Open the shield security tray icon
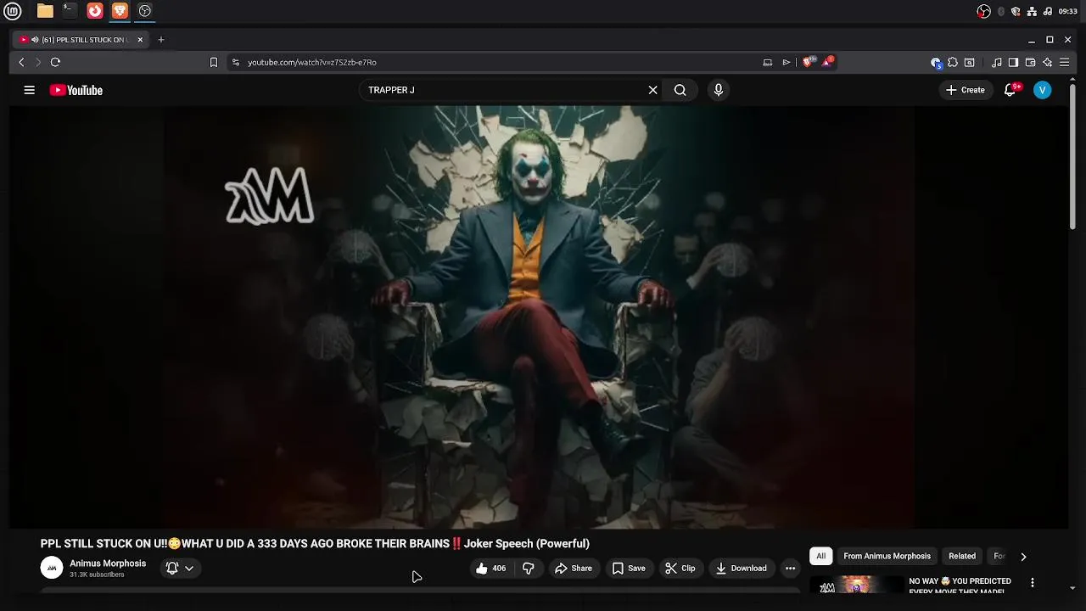This screenshot has width=1086, height=611. 1016,11
